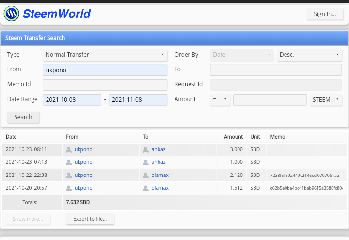Viewport: 349px width, 240px height.
Task: Click the empty To account field
Action: click(276, 70)
